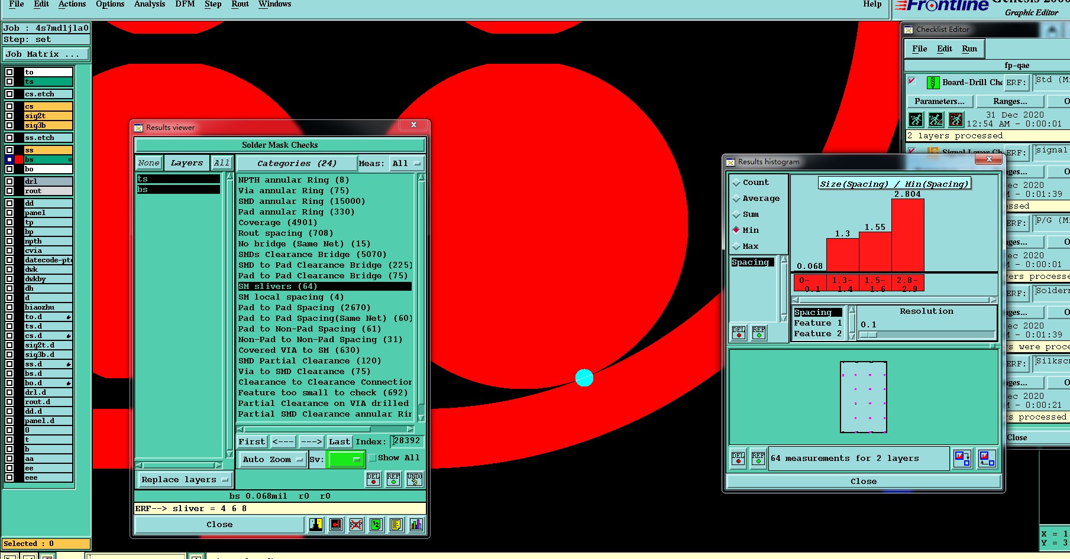Click the first zoom-to-selection icon in histogram
This screenshot has height=559, width=1070.
962,459
